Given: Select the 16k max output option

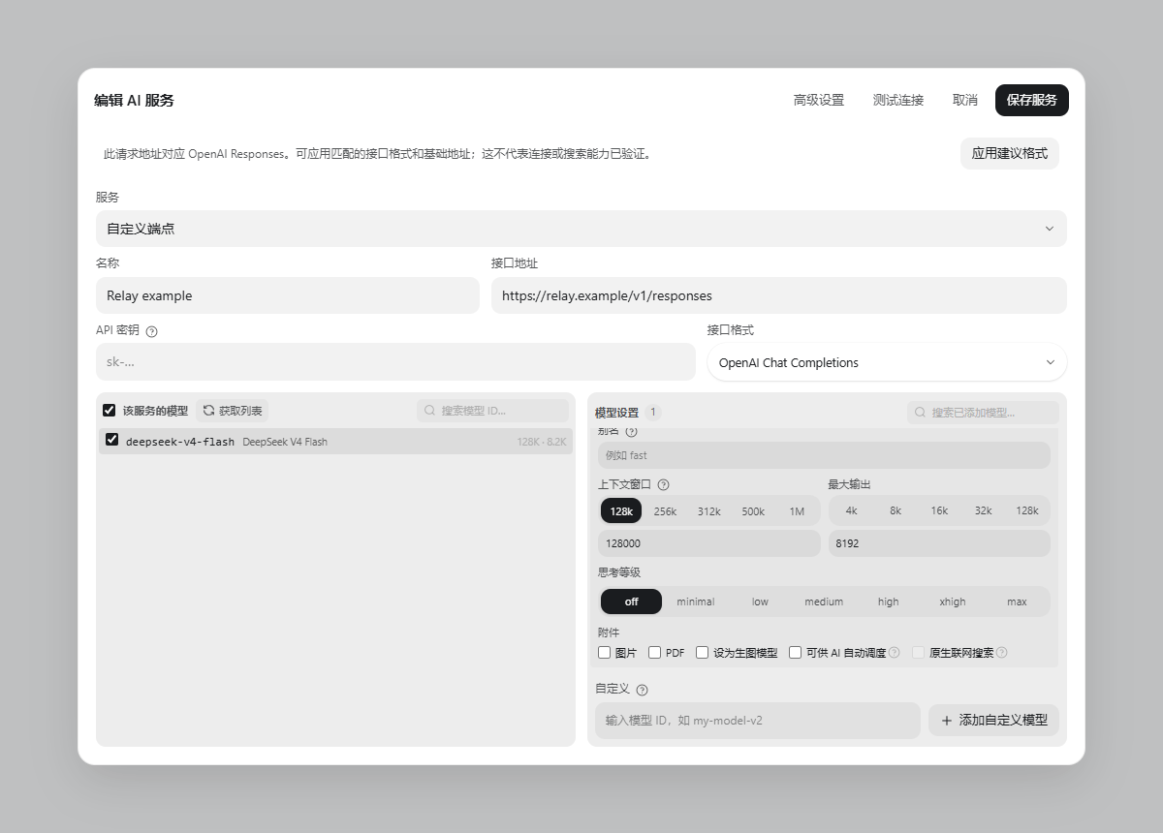Looking at the screenshot, I should click(939, 510).
